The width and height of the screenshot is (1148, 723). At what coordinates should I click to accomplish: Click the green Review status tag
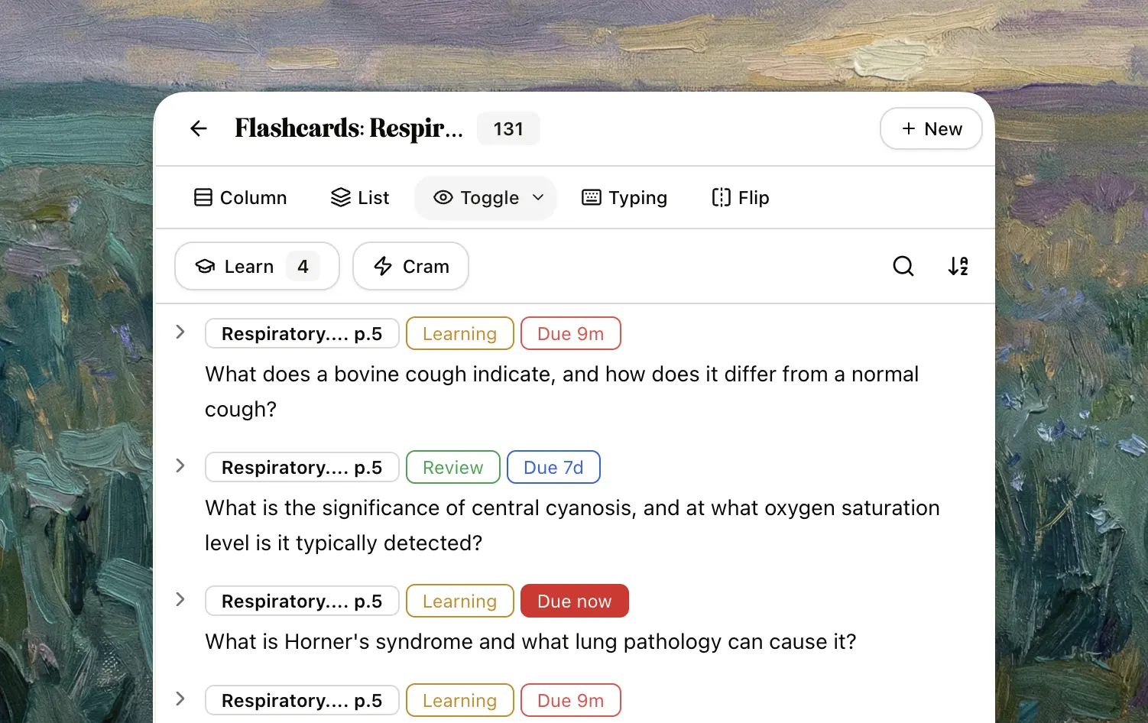click(x=452, y=467)
